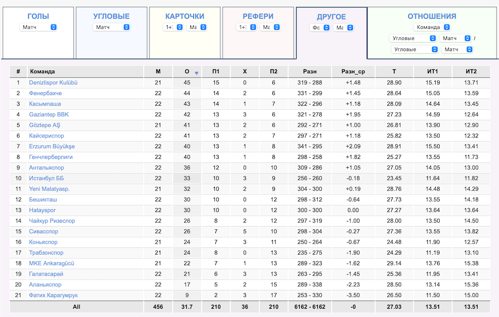Select the ДРУГОЕ tab
This screenshot has height=317, width=499.
click(x=331, y=17)
